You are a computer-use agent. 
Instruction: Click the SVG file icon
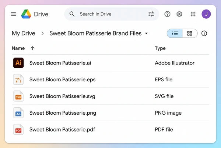tap(18, 96)
